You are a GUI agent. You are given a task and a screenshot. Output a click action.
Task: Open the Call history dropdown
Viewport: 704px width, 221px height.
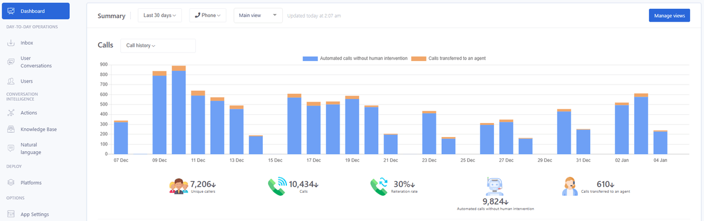(x=158, y=45)
